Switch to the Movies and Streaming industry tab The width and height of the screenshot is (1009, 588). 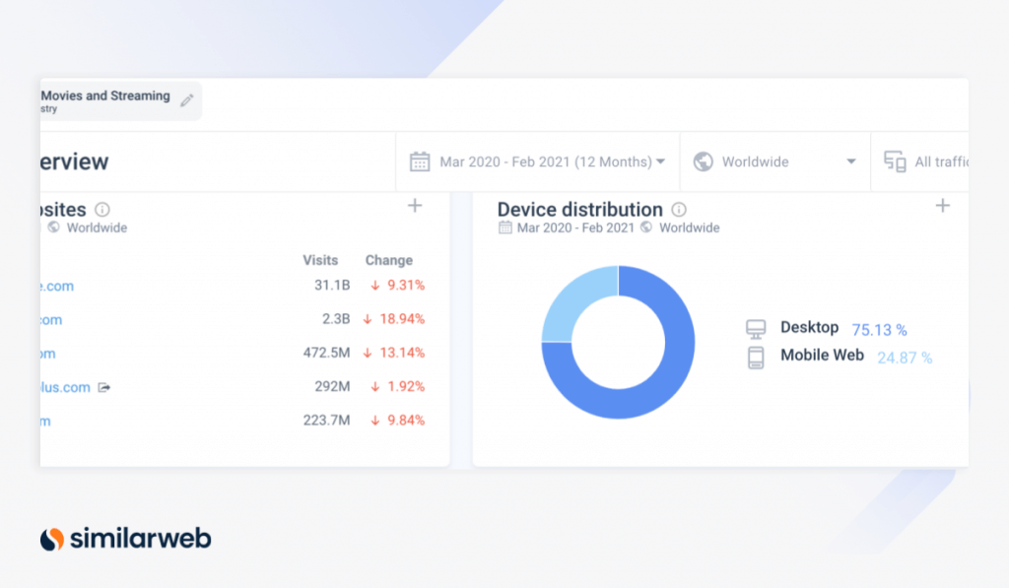pyautogui.click(x=103, y=96)
